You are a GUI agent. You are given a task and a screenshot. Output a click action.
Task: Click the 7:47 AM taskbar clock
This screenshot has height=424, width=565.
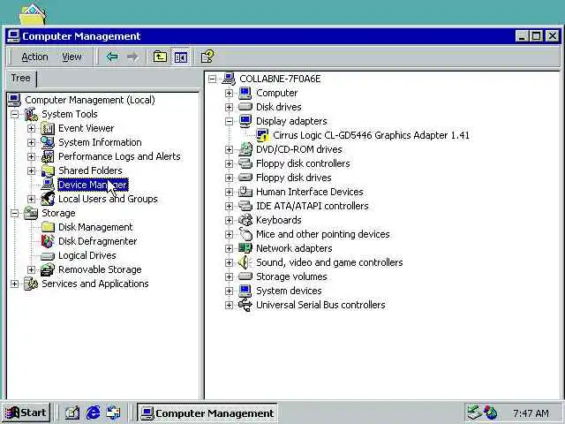pyautogui.click(x=531, y=413)
